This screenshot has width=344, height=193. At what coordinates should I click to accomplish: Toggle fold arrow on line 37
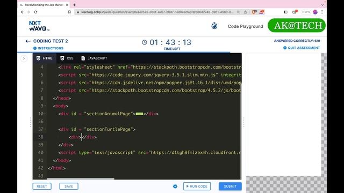pyautogui.click(x=45, y=129)
